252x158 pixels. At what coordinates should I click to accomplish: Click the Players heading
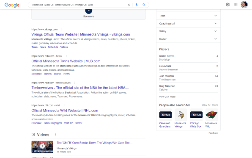tap(164, 49)
